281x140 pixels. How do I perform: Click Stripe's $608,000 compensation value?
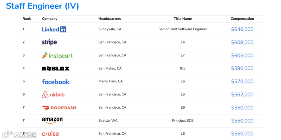(x=242, y=43)
